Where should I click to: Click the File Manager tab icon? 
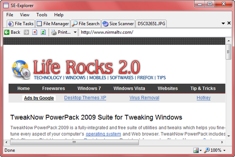(39, 24)
